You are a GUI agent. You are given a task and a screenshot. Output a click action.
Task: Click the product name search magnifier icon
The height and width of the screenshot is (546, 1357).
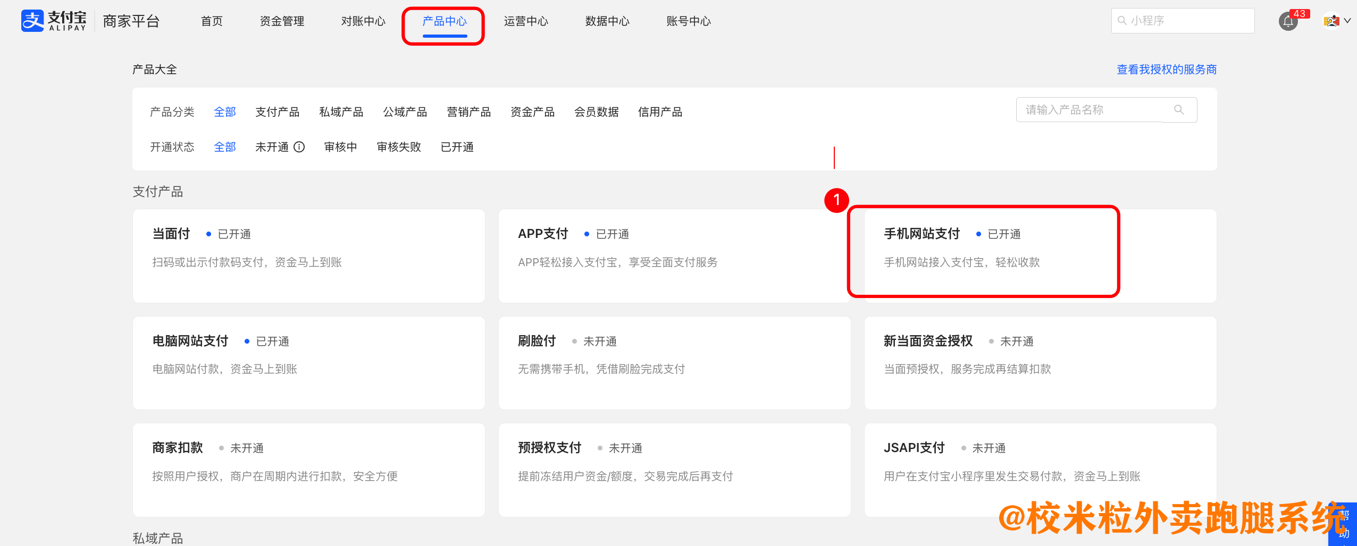click(x=1179, y=110)
